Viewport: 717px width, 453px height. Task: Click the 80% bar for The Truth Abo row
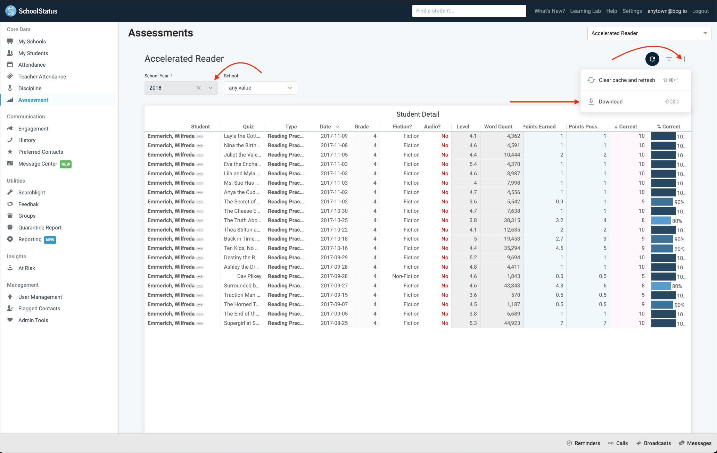661,220
